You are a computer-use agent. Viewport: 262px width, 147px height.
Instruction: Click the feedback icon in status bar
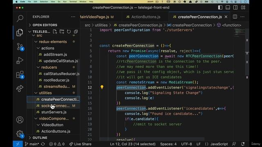[x=234, y=144]
